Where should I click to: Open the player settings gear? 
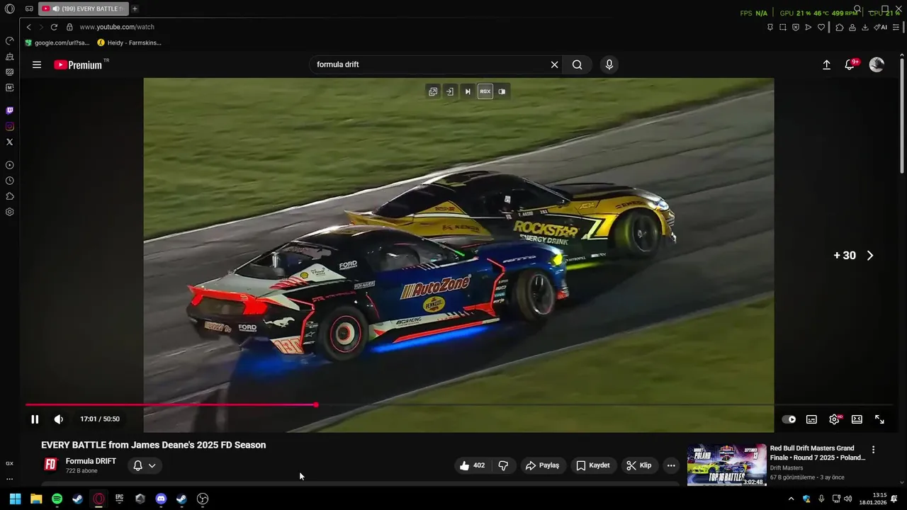835,419
